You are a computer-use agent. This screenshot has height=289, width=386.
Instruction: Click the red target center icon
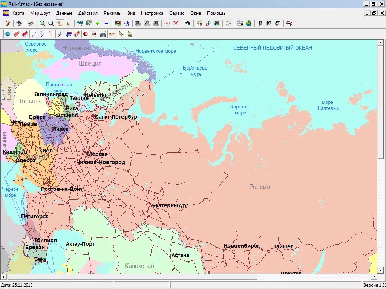(x=167, y=23)
